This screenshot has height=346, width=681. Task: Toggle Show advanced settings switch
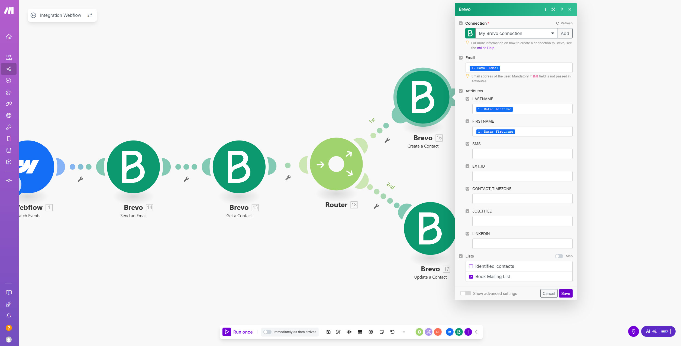click(465, 293)
